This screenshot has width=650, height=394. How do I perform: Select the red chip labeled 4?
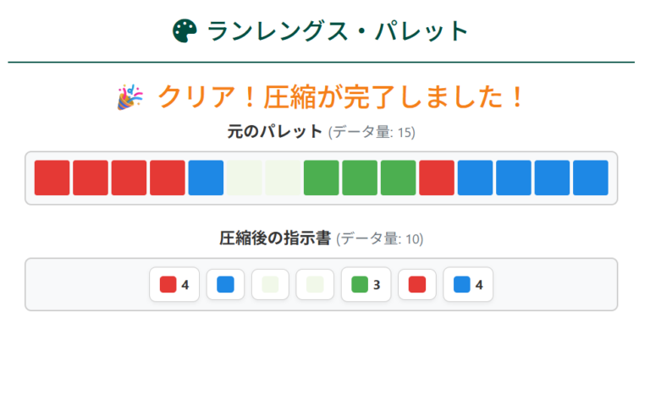pos(174,285)
